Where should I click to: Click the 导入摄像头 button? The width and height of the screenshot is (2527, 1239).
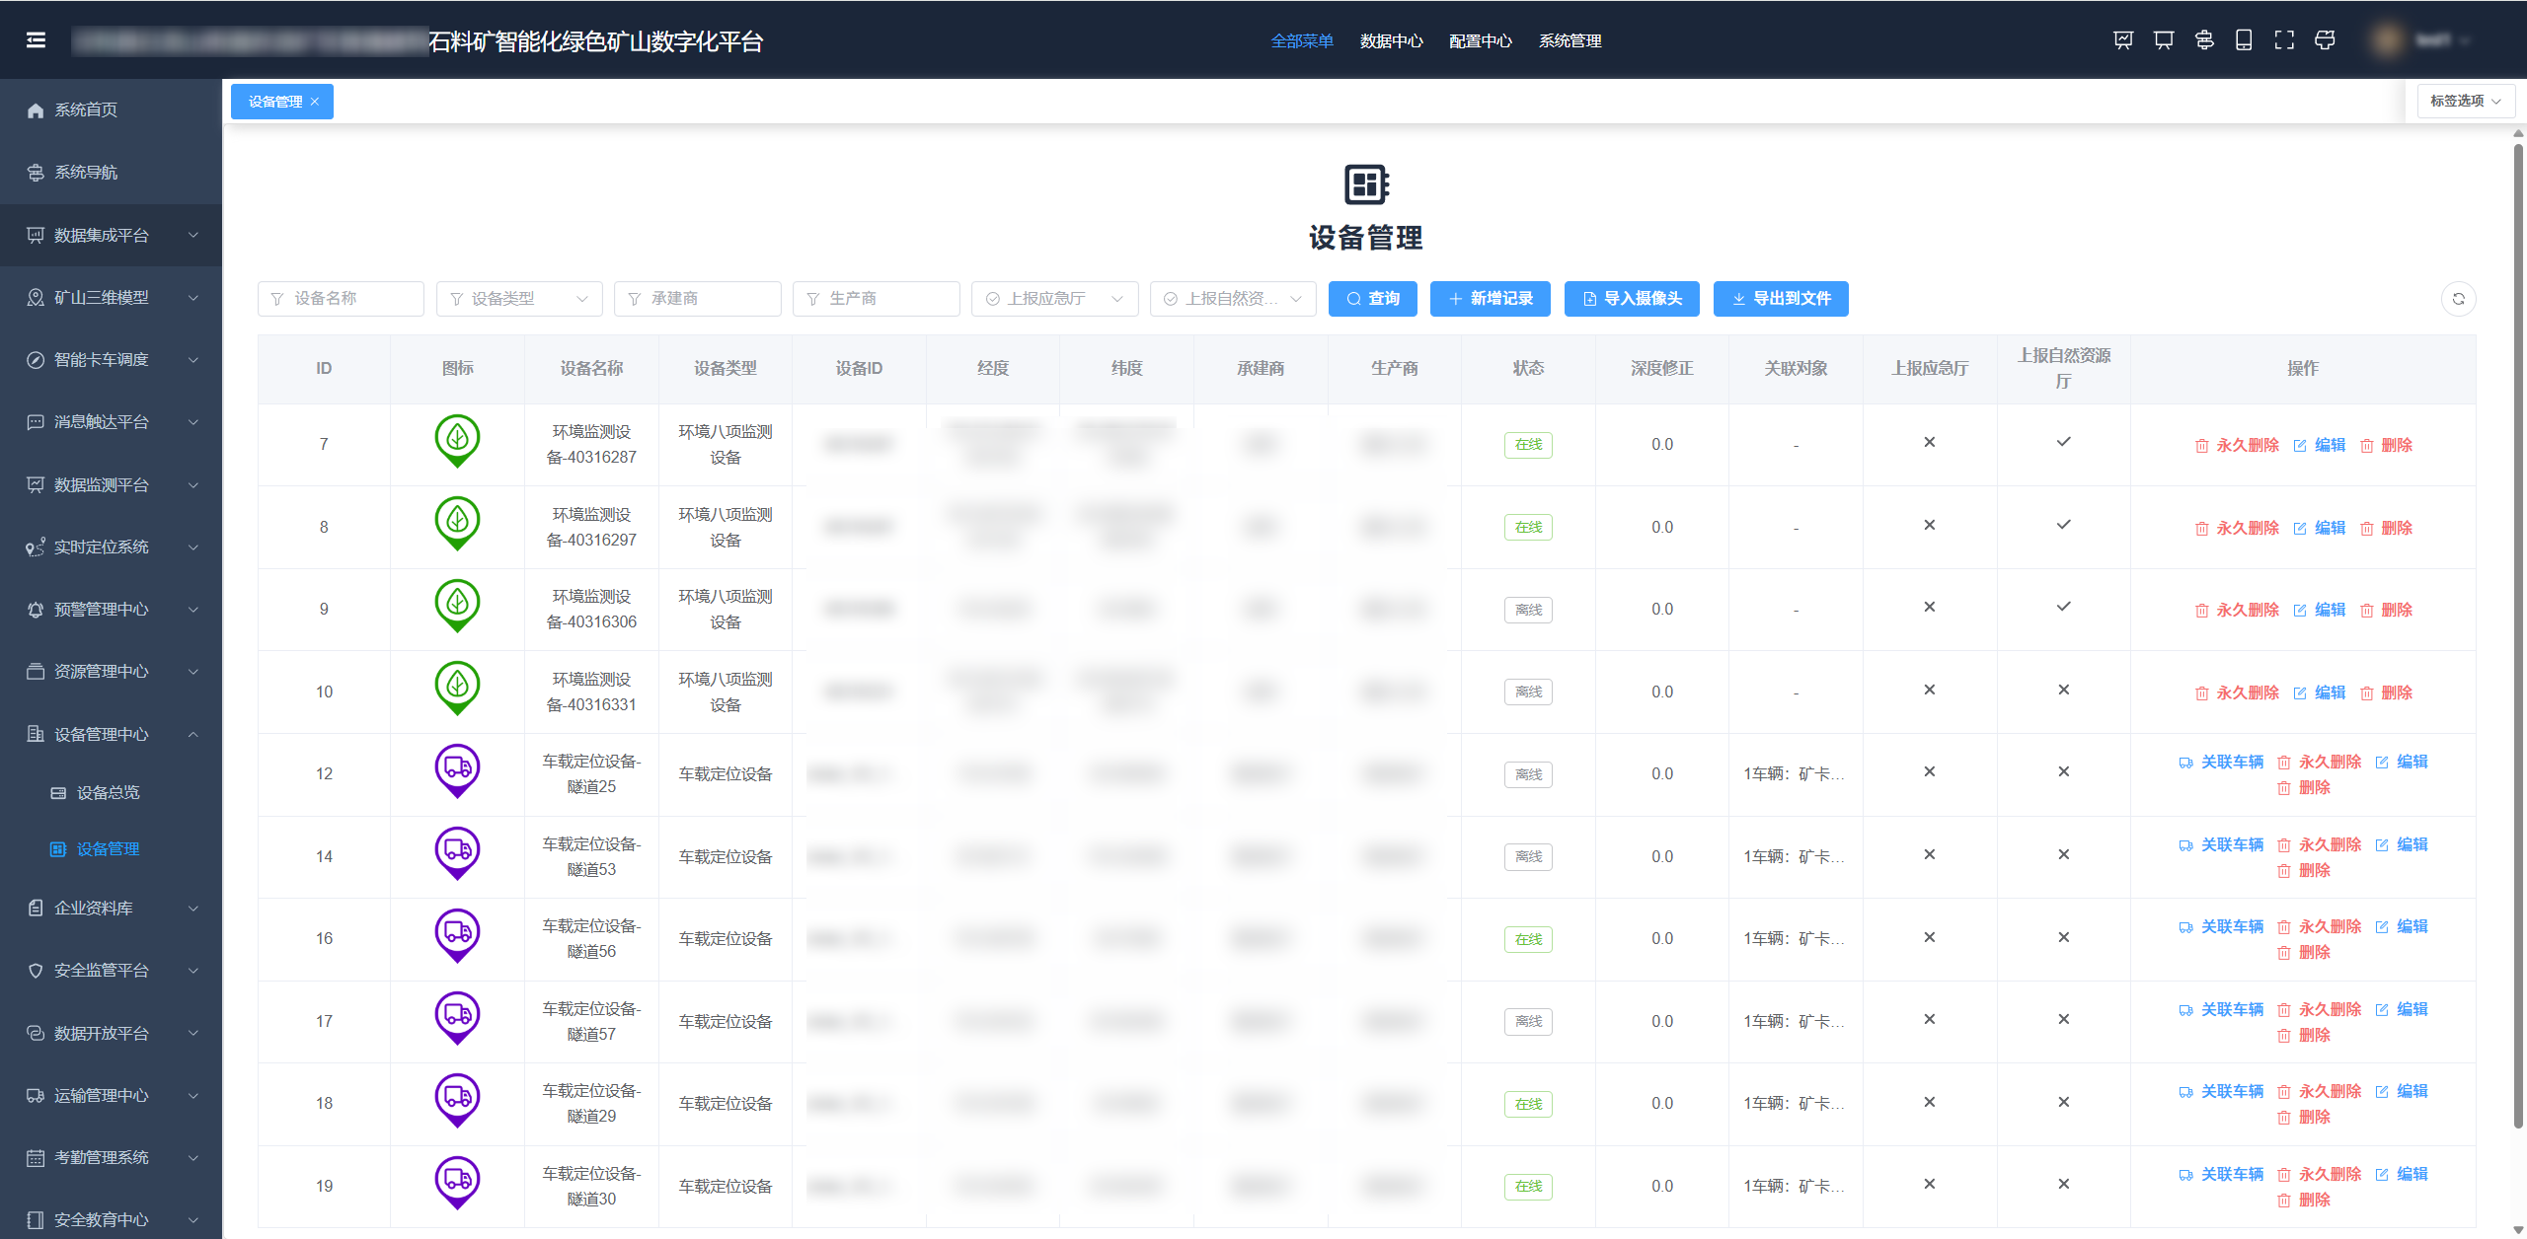coord(1632,299)
